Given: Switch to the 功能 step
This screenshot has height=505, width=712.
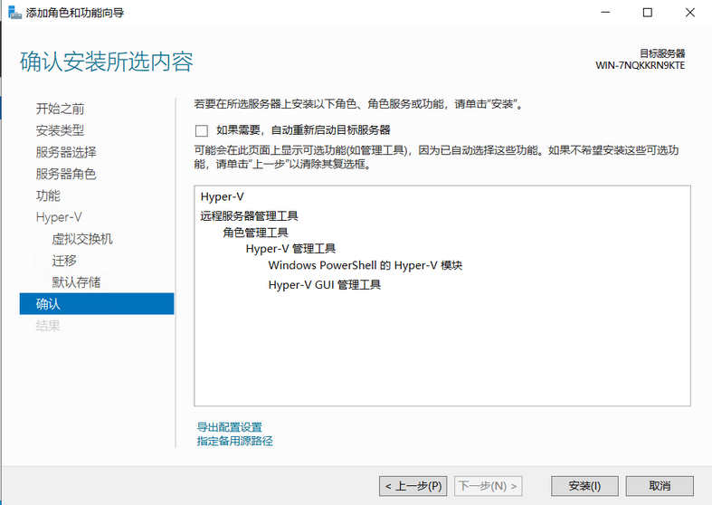Looking at the screenshot, I should pyautogui.click(x=48, y=195).
